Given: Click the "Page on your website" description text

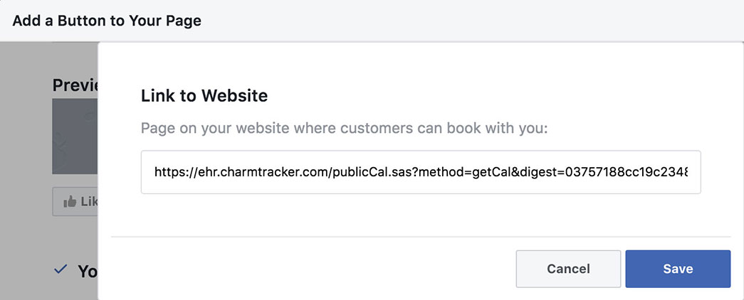Looking at the screenshot, I should pos(345,129).
